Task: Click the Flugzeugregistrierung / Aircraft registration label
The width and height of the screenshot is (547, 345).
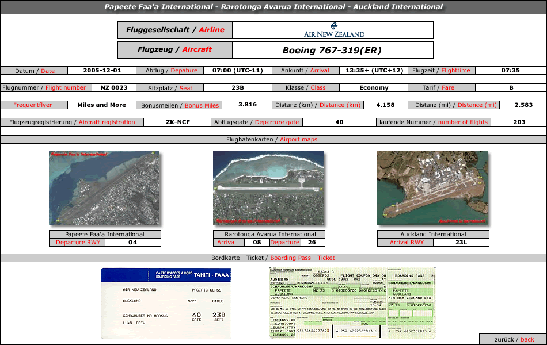Action: [72, 122]
